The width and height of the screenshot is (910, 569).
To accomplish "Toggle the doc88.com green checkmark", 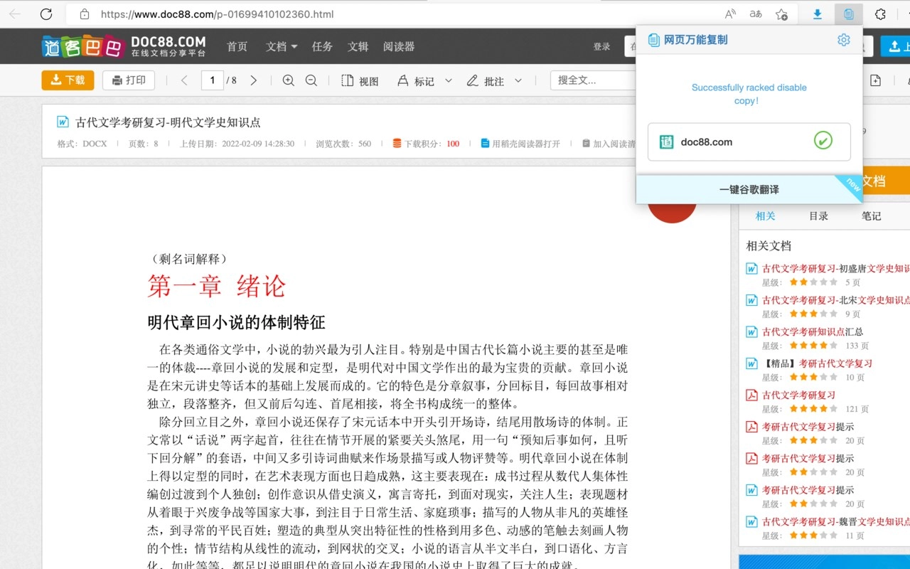I will tap(823, 142).
